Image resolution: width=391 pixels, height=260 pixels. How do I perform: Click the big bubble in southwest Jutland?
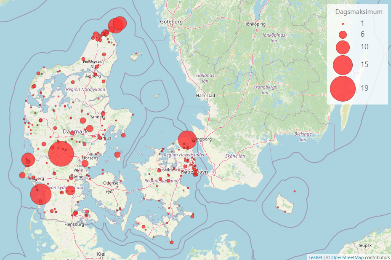click(x=41, y=194)
